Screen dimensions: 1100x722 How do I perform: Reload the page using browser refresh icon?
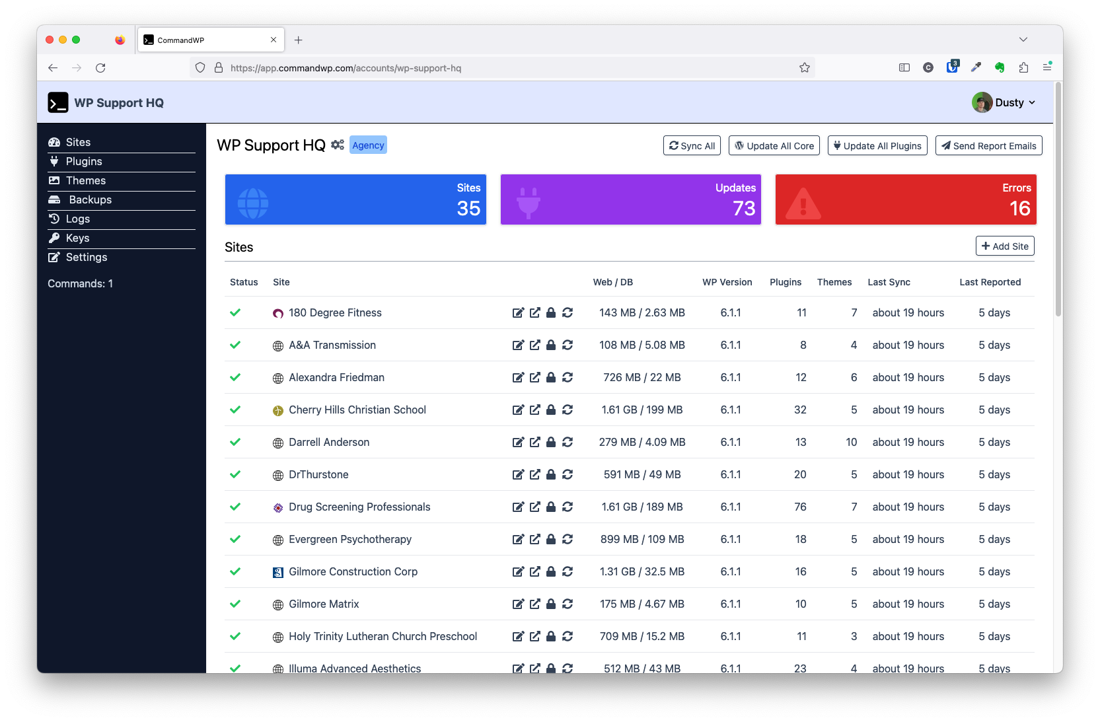100,67
